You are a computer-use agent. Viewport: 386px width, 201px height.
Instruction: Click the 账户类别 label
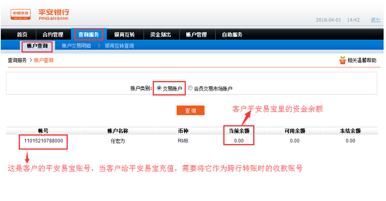pos(141,89)
